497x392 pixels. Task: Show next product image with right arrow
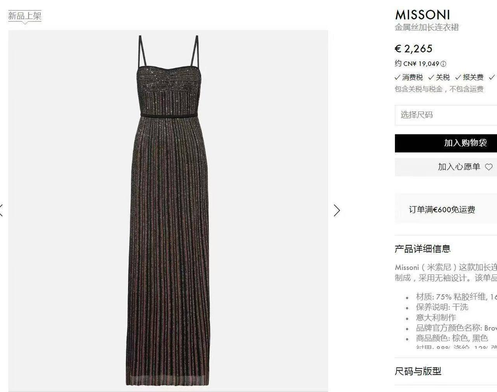tap(337, 210)
